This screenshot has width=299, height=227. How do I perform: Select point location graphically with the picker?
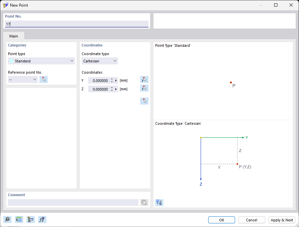tap(144, 101)
